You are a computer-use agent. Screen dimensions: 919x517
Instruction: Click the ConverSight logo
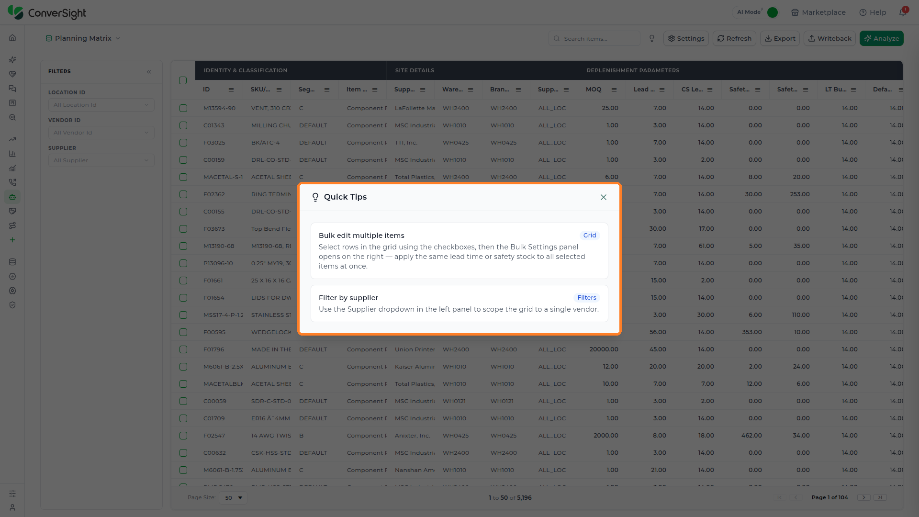coord(47,12)
